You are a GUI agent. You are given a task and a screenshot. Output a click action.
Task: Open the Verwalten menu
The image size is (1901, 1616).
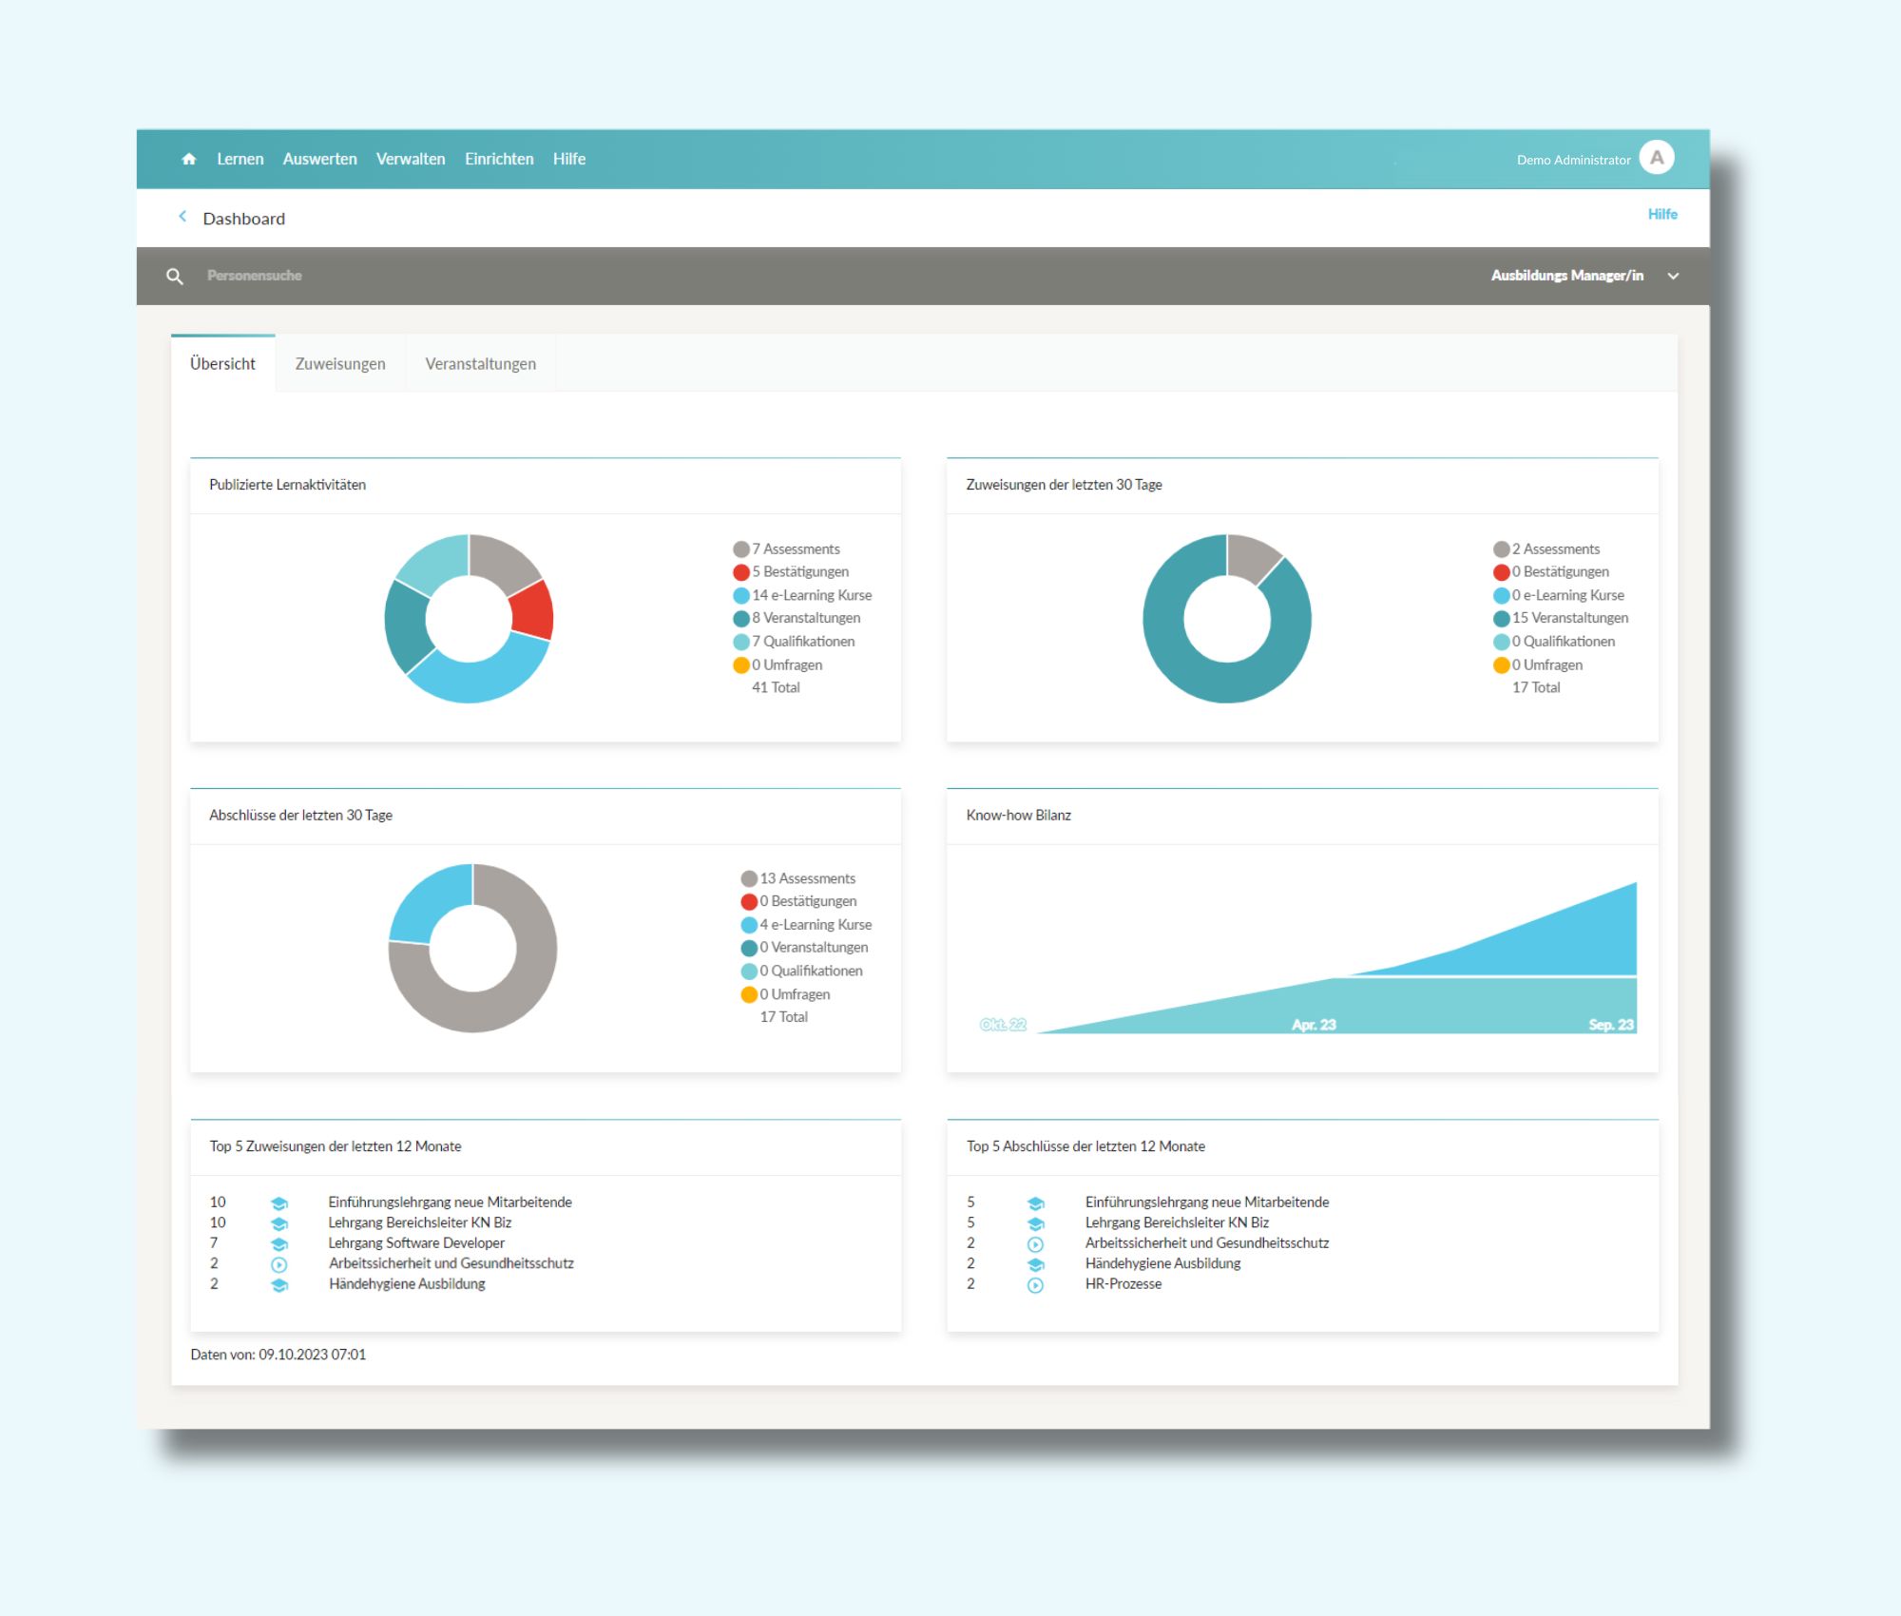coord(410,159)
